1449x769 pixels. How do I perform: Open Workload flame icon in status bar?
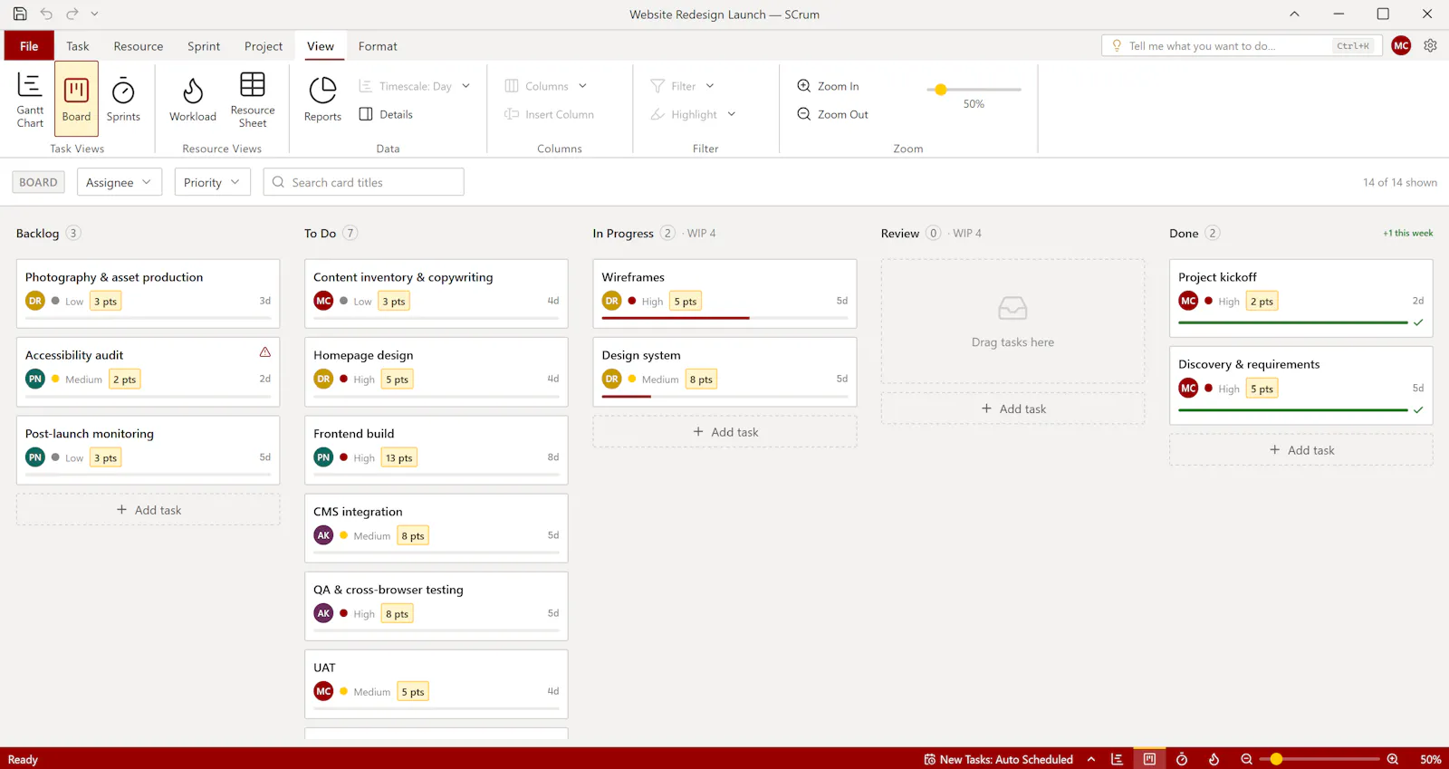tap(1214, 759)
